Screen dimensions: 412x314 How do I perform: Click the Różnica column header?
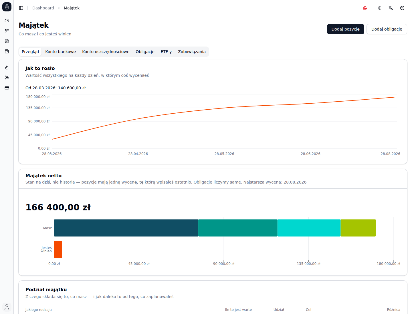394,310
